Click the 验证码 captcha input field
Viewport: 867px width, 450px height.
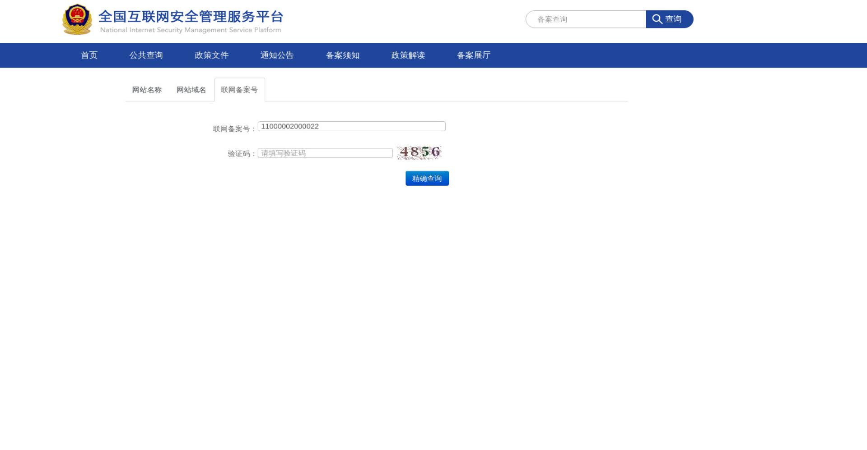[325, 153]
